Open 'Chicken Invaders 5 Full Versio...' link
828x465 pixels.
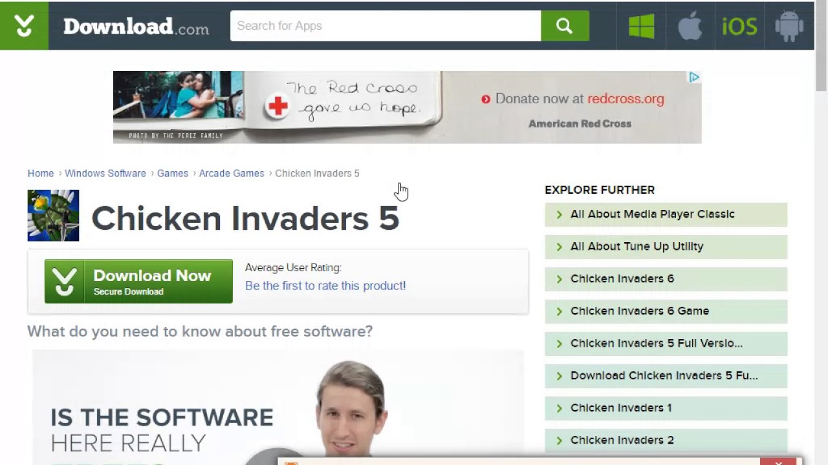[657, 343]
